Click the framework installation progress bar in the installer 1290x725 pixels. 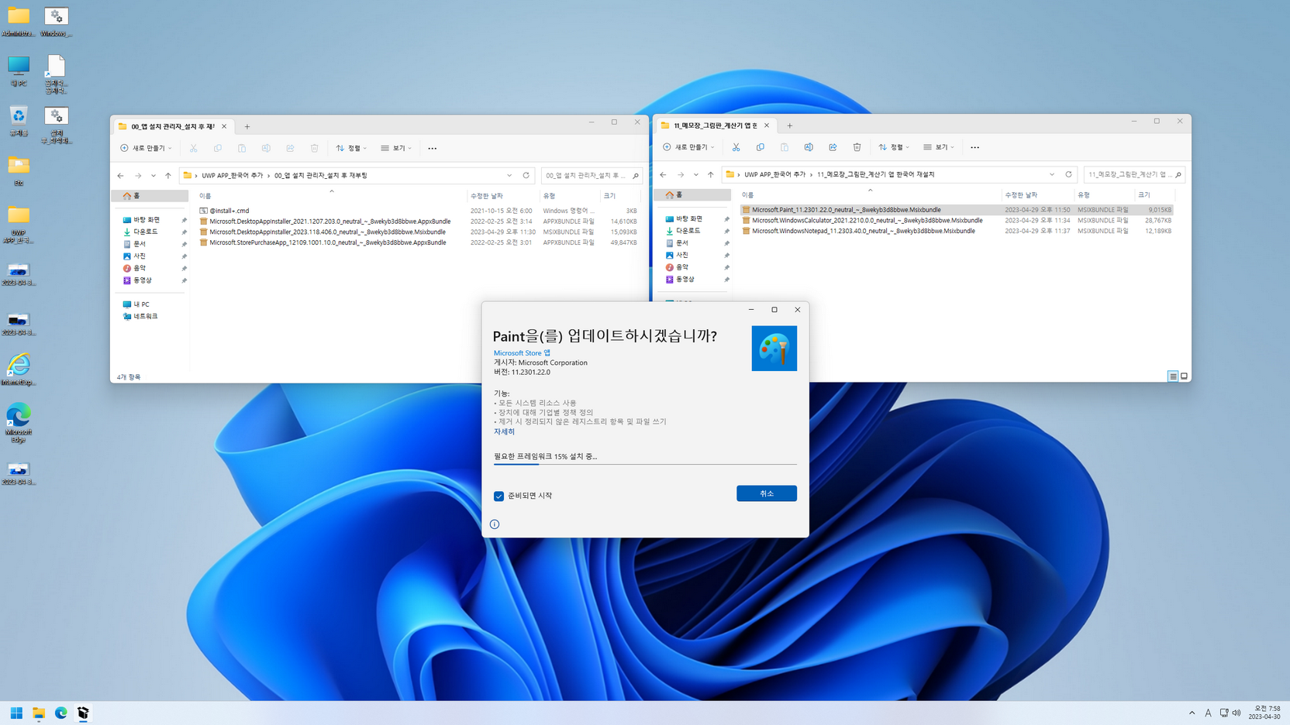pos(645,464)
